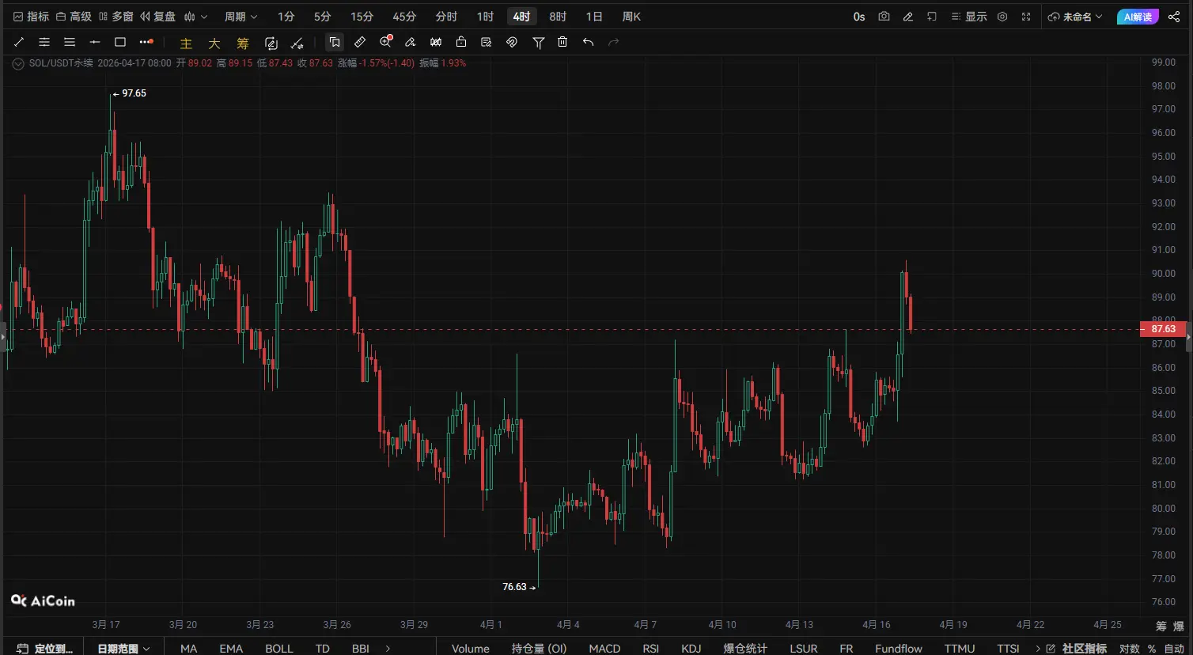Take a chart screenshot with camera icon
The width and height of the screenshot is (1193, 655).
pyautogui.click(x=884, y=17)
